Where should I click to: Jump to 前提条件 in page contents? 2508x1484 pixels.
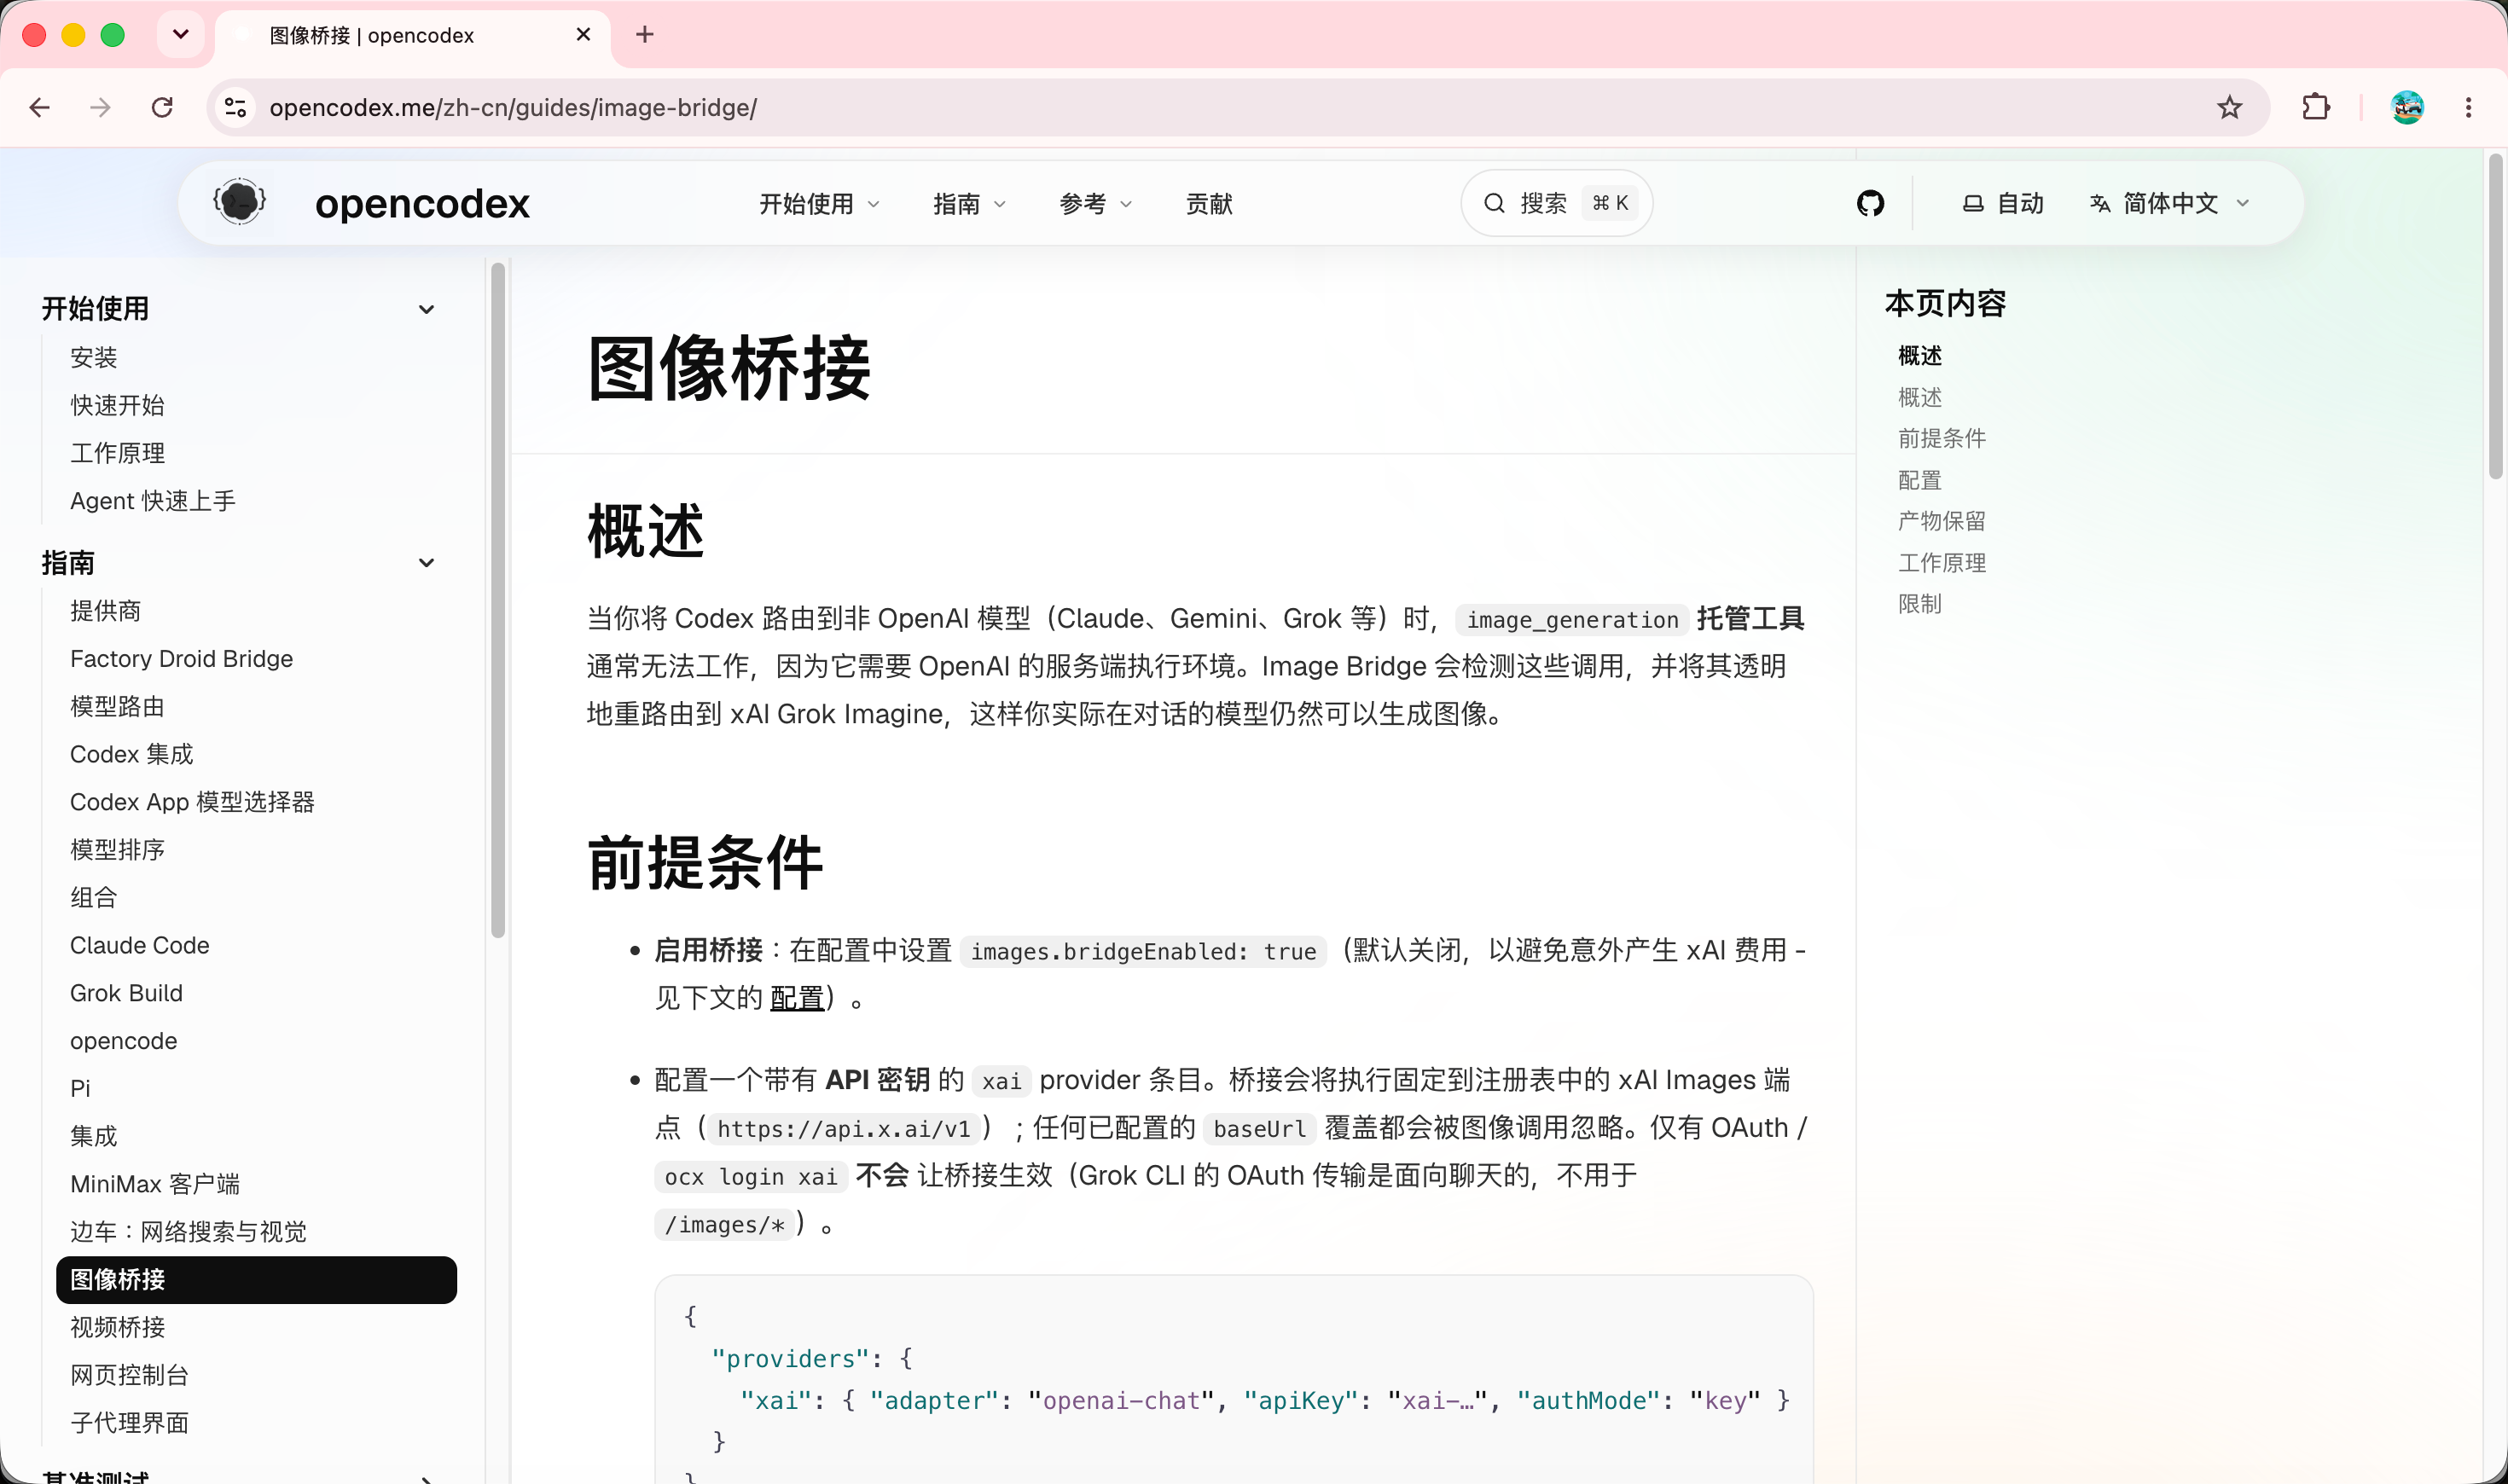tap(1942, 439)
